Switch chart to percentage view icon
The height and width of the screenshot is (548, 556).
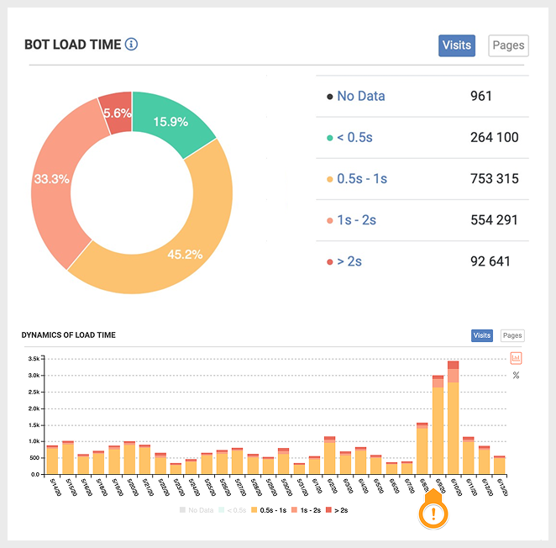tap(516, 375)
